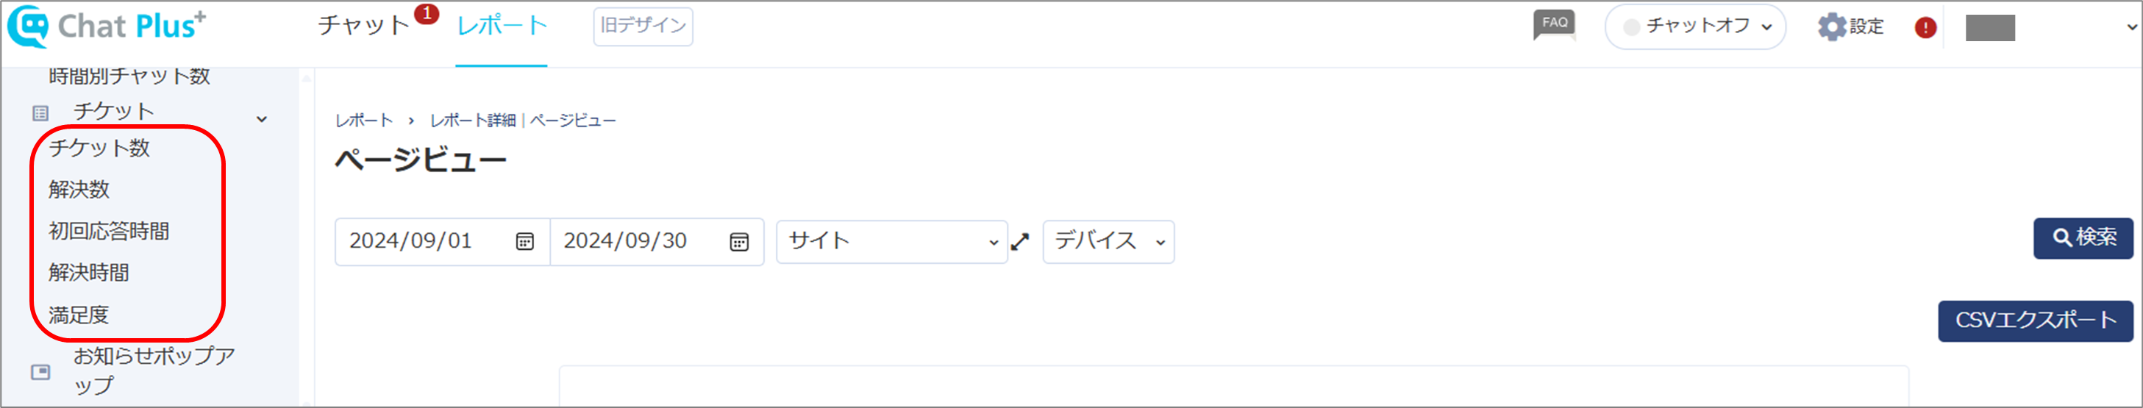The width and height of the screenshot is (2143, 408).
Task: Select the レポート tab
Action: (502, 26)
